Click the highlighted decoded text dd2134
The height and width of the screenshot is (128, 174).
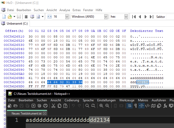(x=143, y=82)
